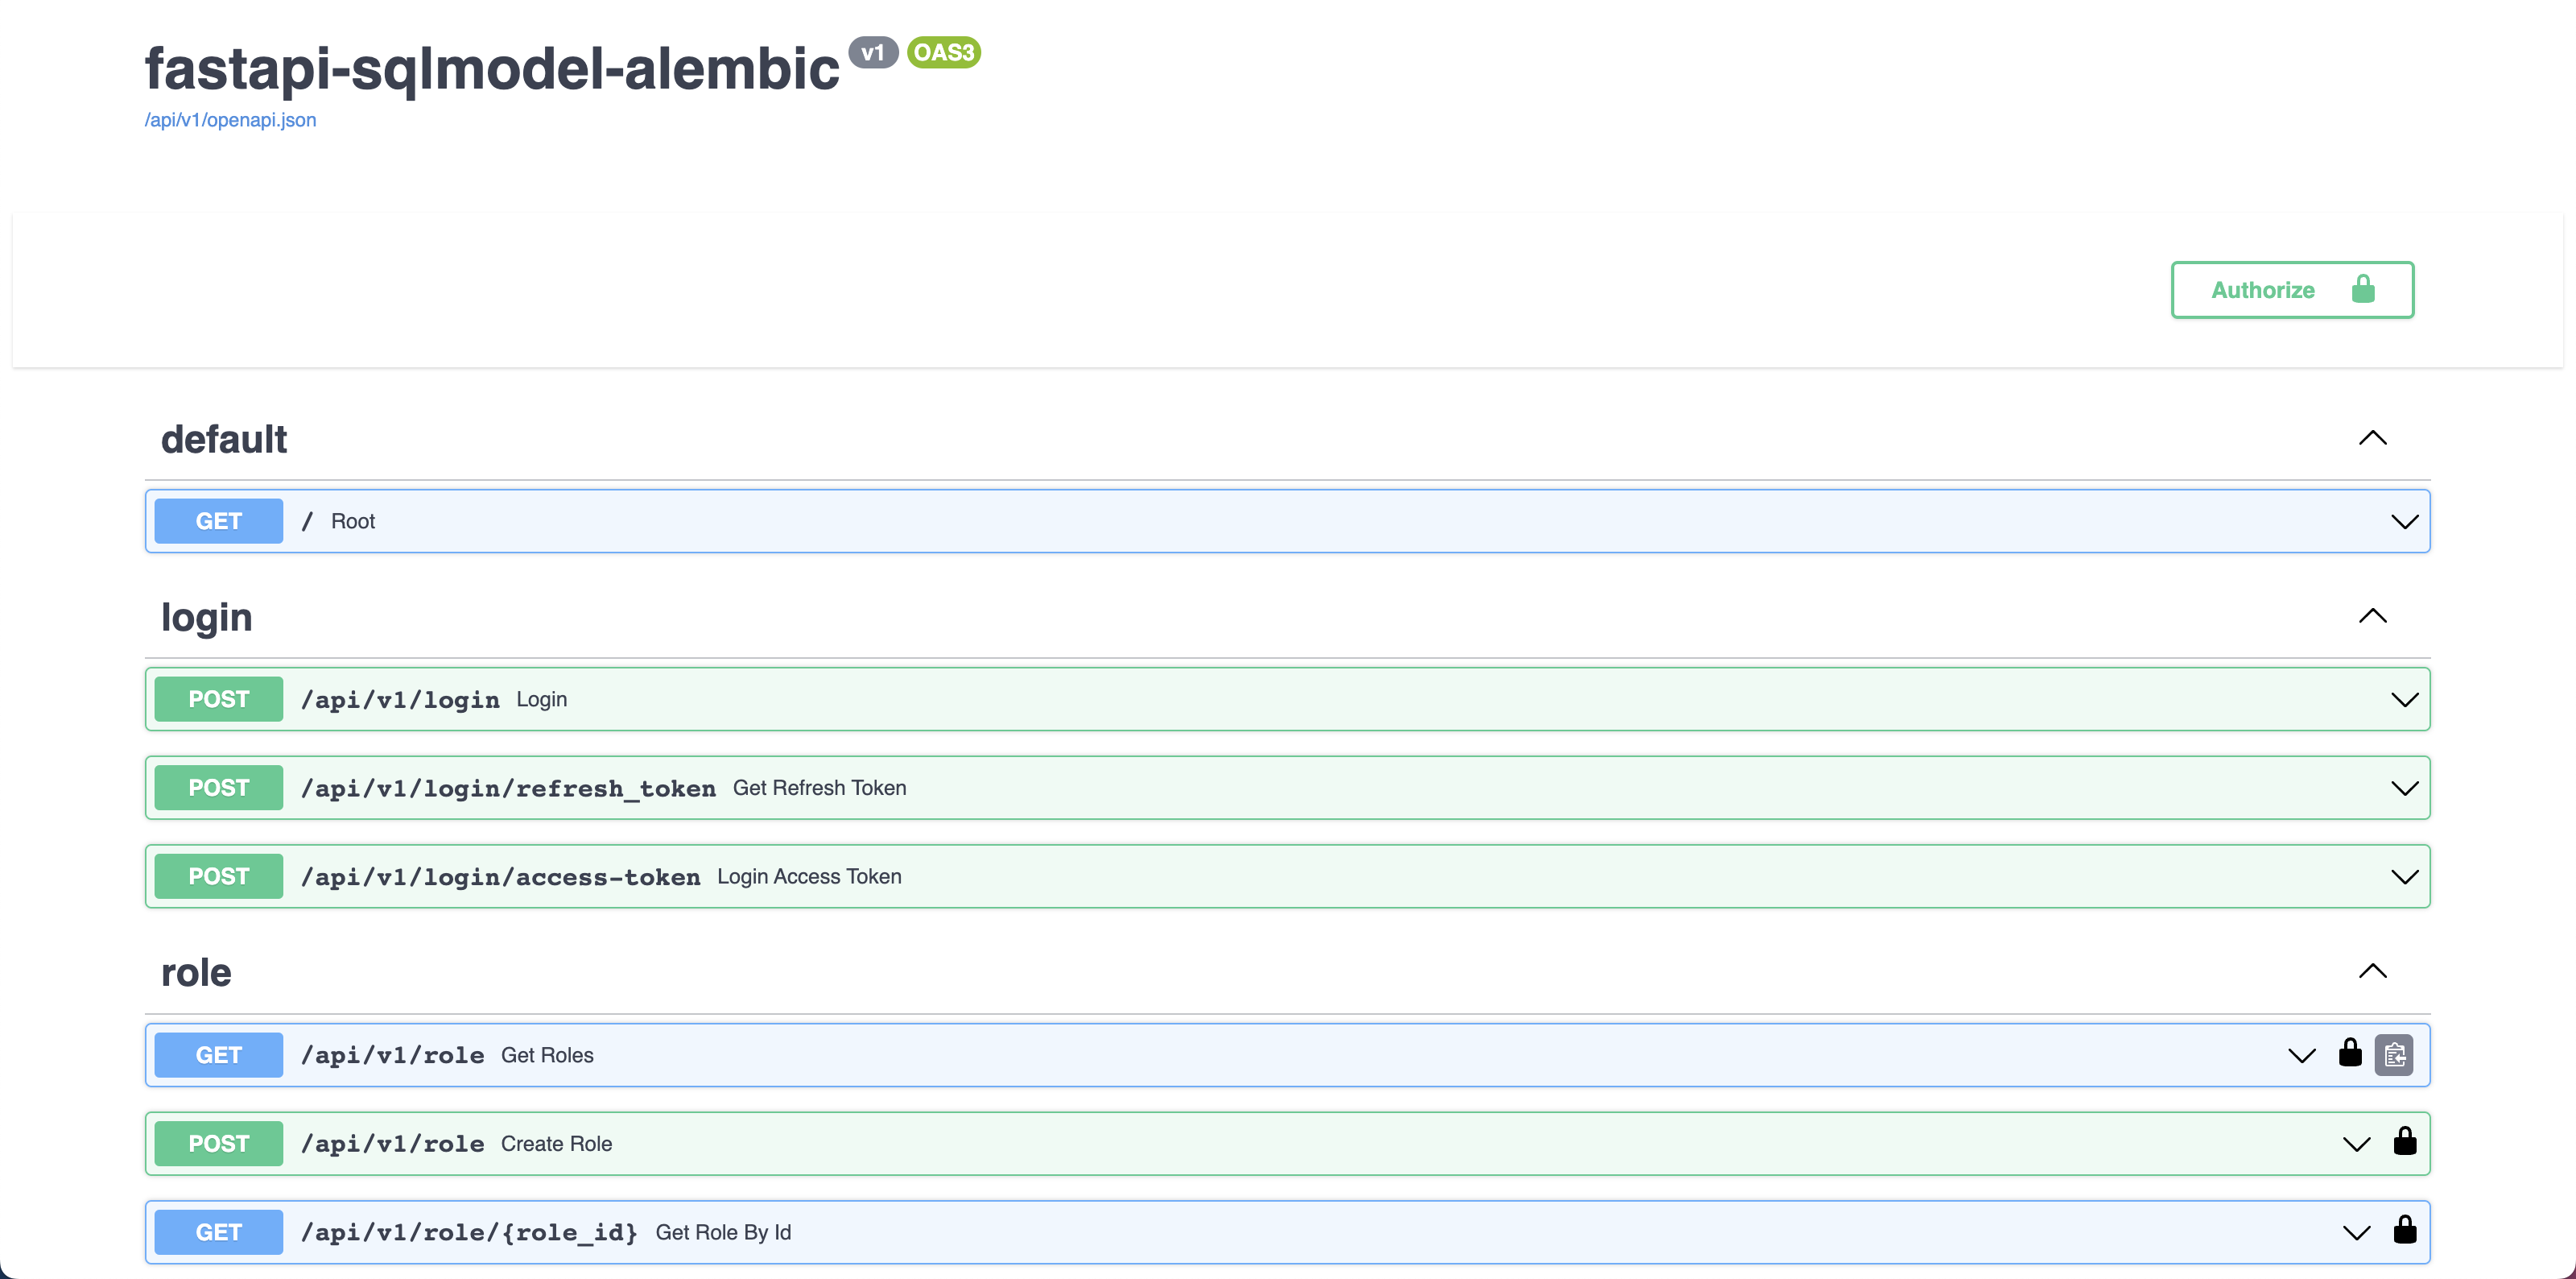Screen dimensions: 2576x1279
Task: Click lock icon on Get Role By Id
Action: click(x=2405, y=1230)
